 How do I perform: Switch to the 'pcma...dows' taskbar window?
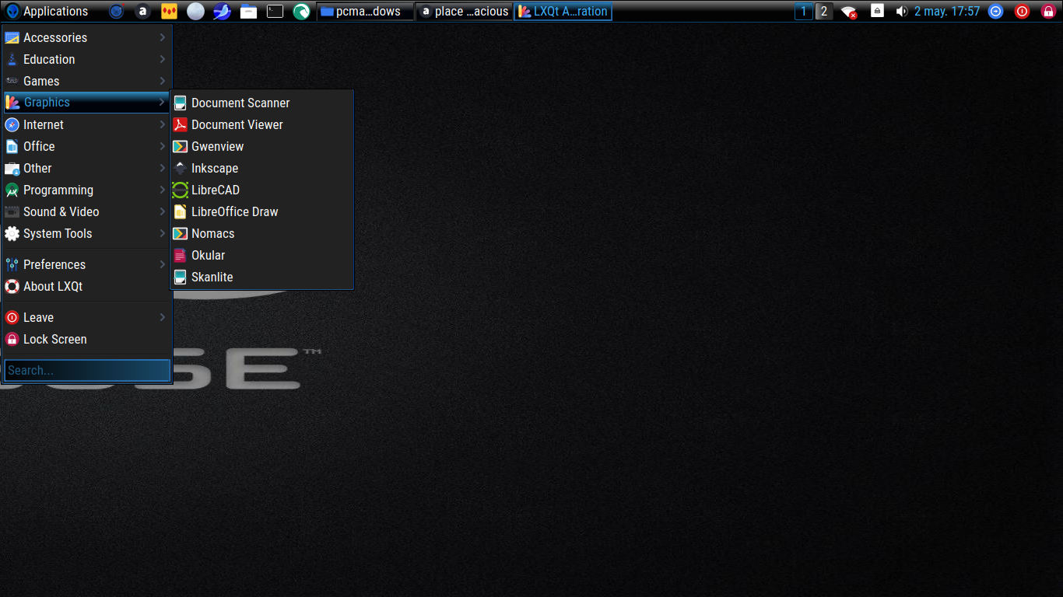tap(365, 12)
